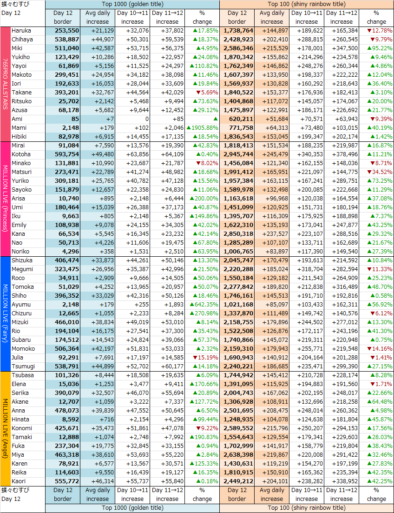Viewport: 394px width, 513px height.
Task: Click the Noriko name cell
Action: tap(28, 252)
